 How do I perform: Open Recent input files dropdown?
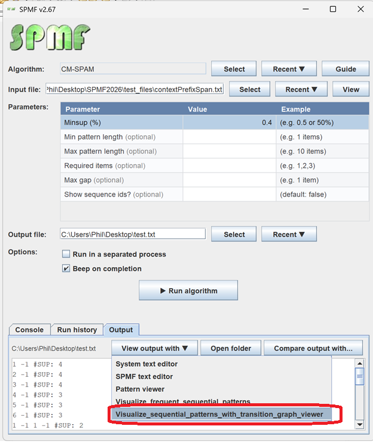(301, 89)
